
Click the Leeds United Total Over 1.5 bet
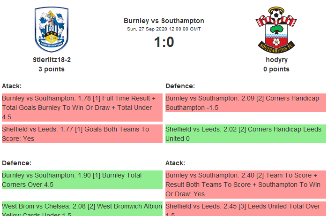[246, 208]
